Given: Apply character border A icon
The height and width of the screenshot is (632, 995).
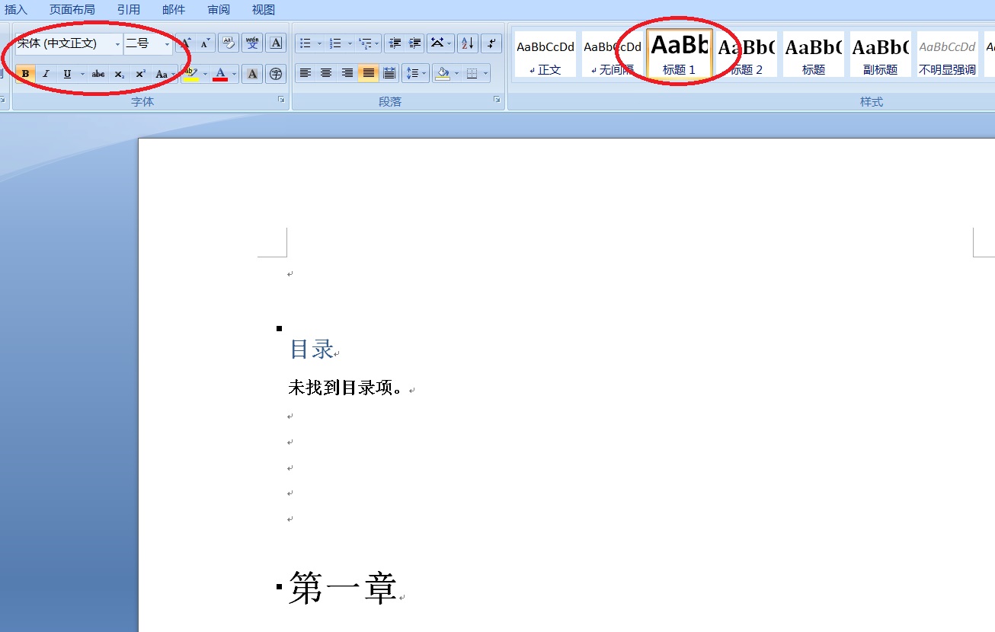Looking at the screenshot, I should 276,43.
